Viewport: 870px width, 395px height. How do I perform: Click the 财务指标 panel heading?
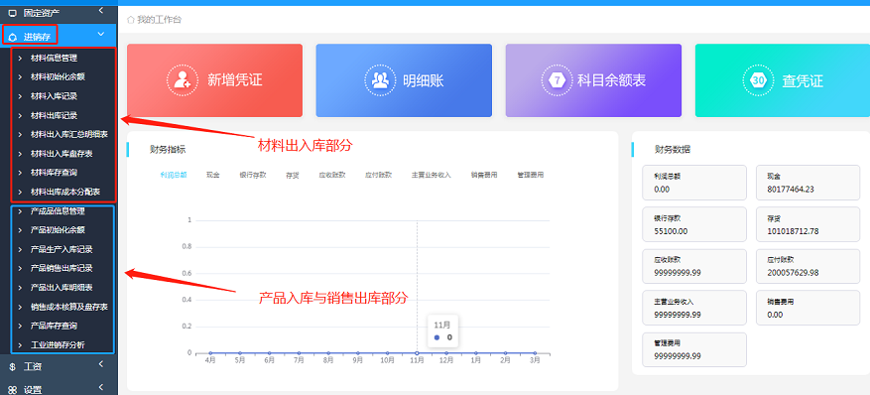(x=168, y=149)
